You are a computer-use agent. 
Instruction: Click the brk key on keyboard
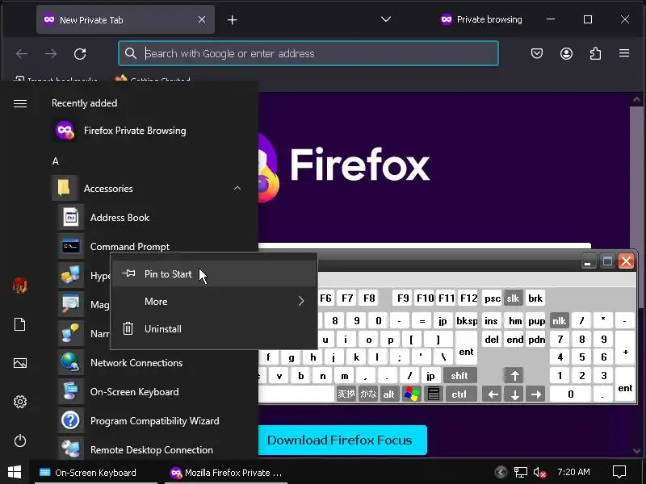(x=535, y=298)
